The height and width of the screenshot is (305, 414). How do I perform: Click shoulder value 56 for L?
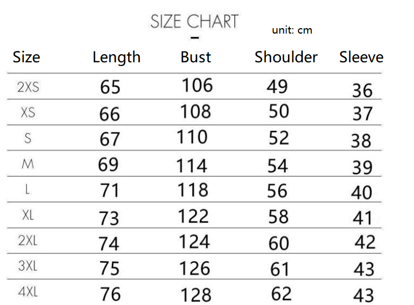click(277, 191)
